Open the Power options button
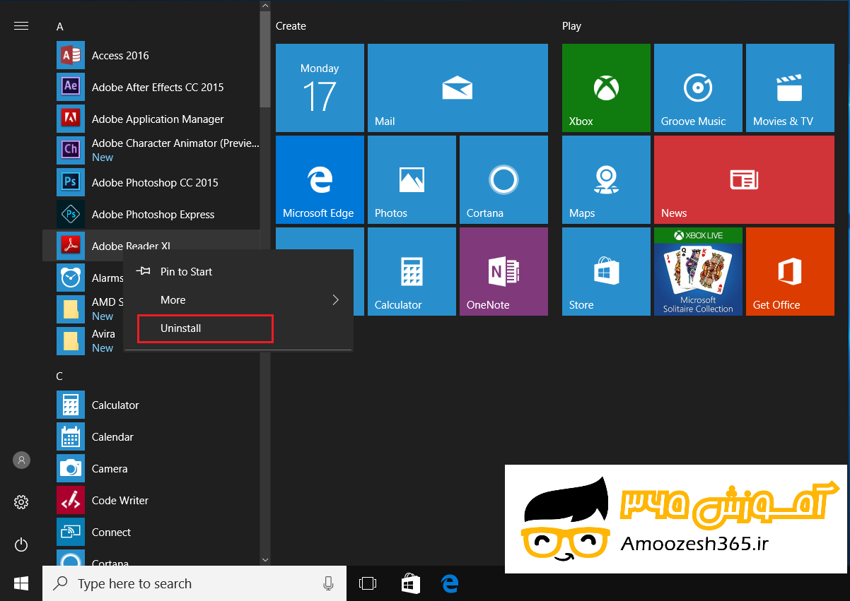Screen dimensions: 850x601 (x=21, y=545)
